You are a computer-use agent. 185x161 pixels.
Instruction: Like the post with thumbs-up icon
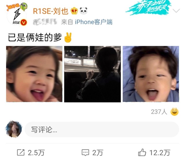point(142,152)
